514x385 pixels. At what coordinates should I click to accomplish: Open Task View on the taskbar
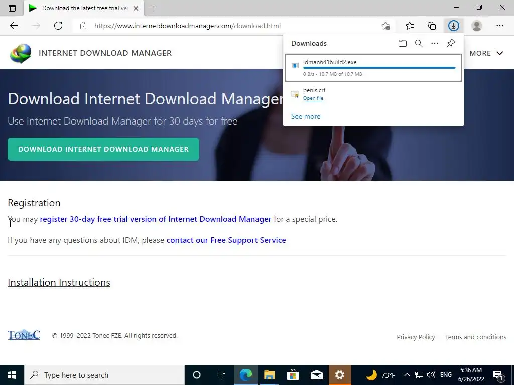pos(221,375)
